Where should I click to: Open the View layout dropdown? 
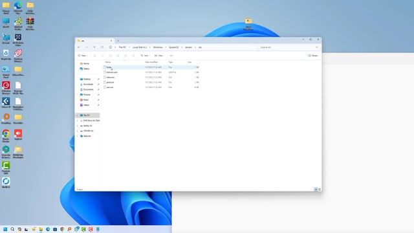(159, 56)
